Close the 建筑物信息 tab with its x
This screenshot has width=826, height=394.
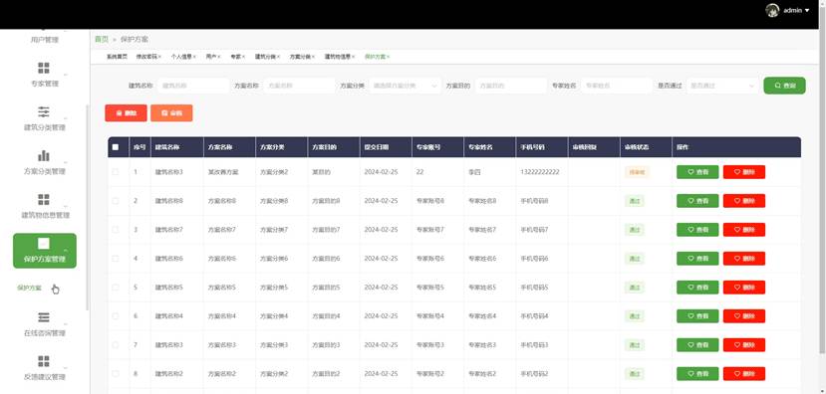354,57
